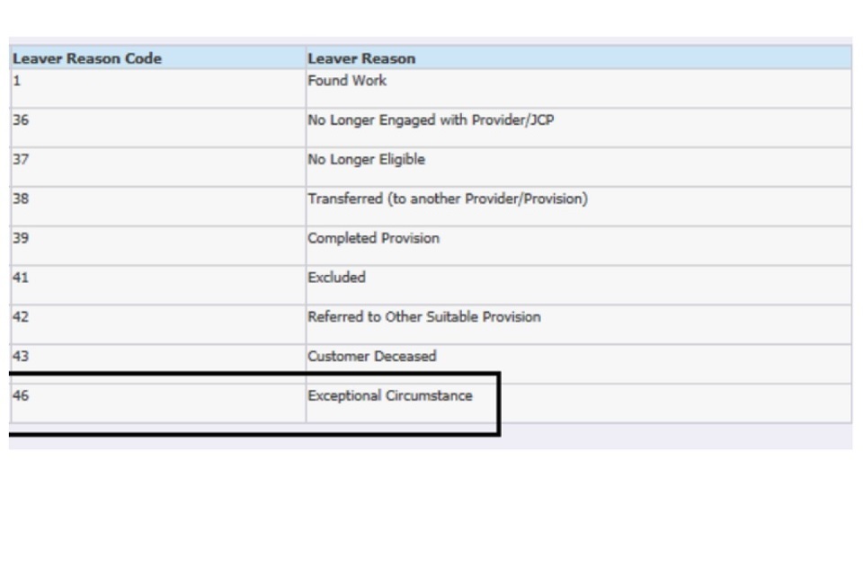Click code 36 in the table
863x575 pixels.
[x=20, y=120]
